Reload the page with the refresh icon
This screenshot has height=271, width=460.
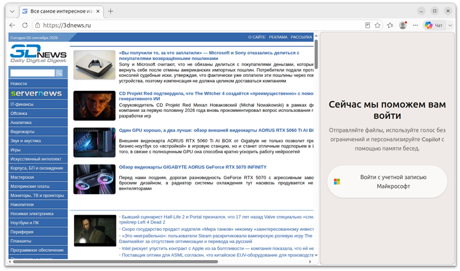25,25
